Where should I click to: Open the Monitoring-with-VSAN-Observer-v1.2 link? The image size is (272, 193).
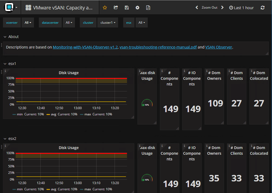(x=85, y=47)
